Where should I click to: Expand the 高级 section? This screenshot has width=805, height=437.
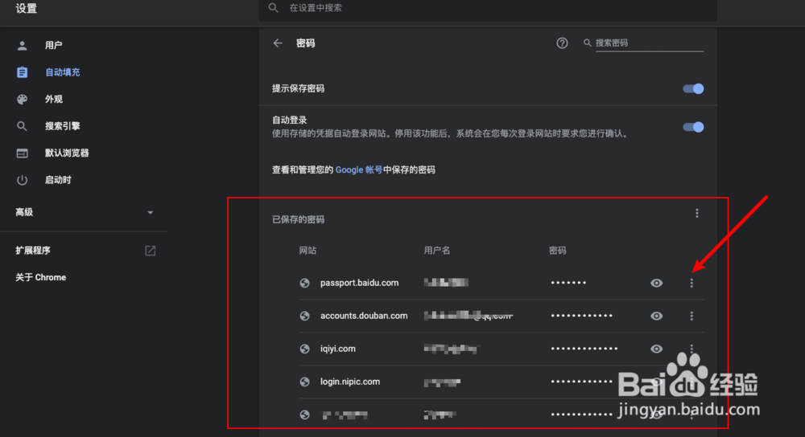point(85,212)
